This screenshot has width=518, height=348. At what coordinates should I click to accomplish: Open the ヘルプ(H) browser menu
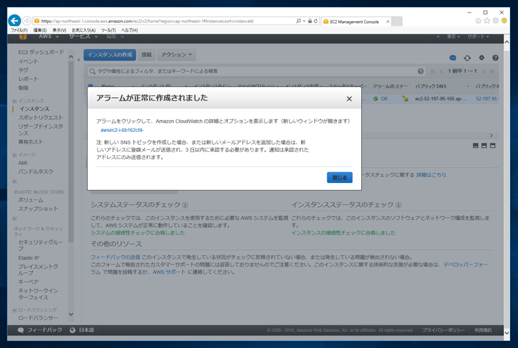point(129,30)
